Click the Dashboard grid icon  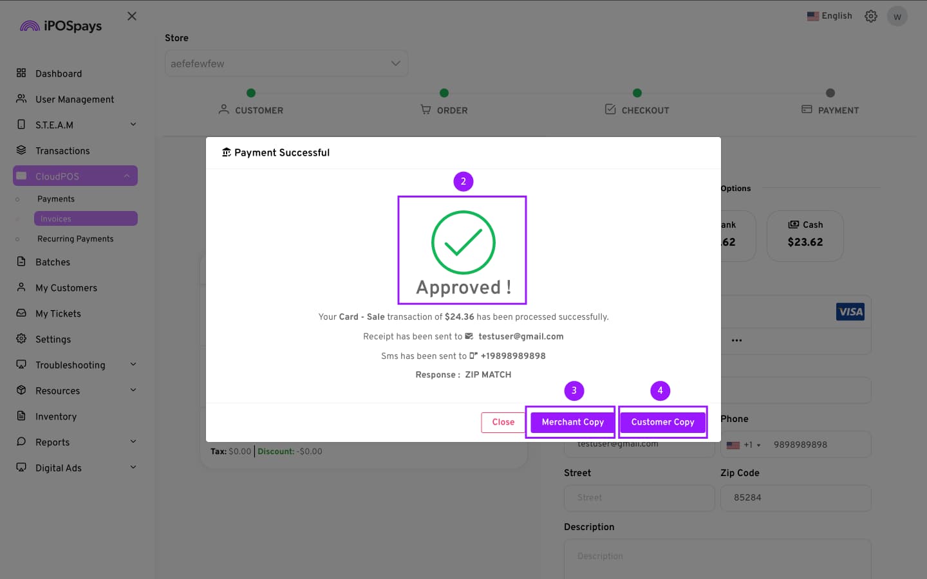point(21,73)
